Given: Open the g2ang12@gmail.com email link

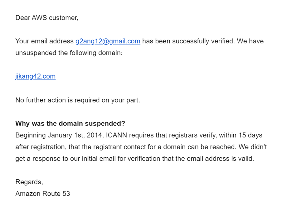Looking at the screenshot, I should 108,41.
